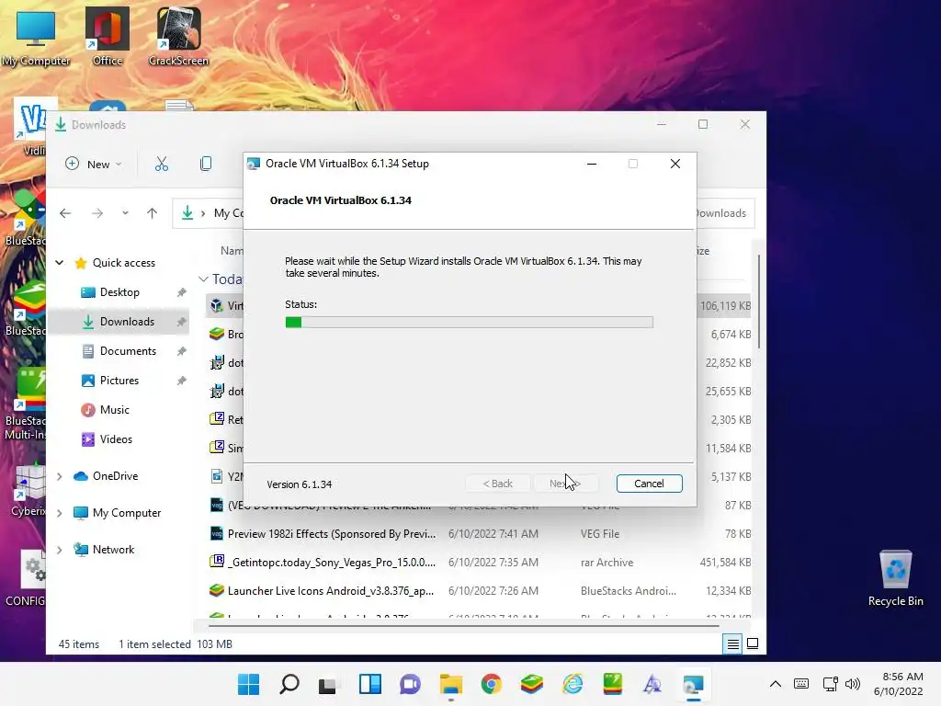Select Downloads in navigation pane

pos(127,321)
